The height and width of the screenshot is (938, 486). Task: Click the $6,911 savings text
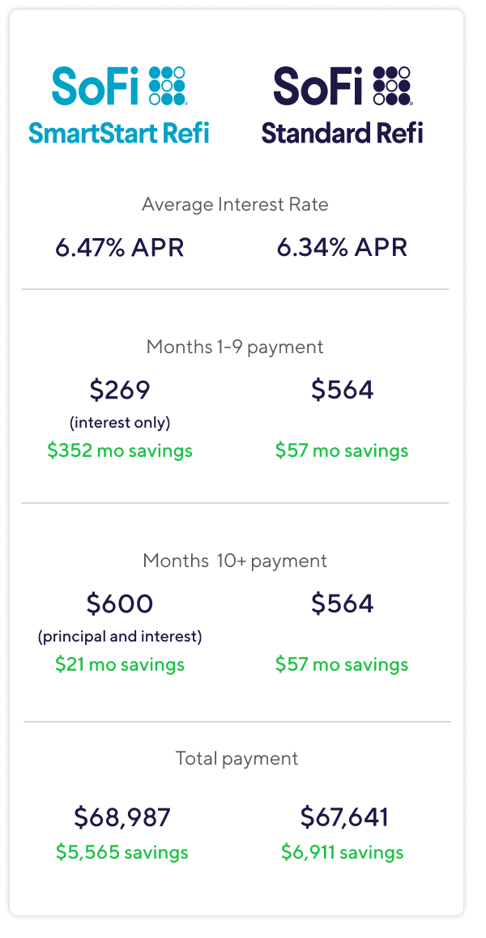coord(343,852)
